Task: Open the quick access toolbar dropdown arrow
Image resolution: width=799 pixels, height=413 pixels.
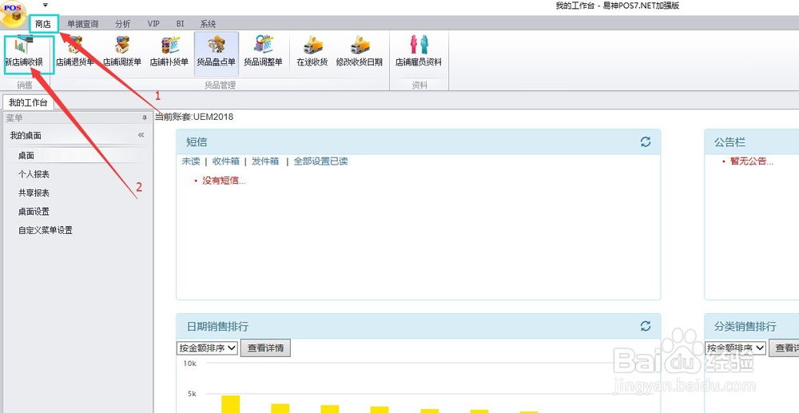Action: [x=46, y=5]
